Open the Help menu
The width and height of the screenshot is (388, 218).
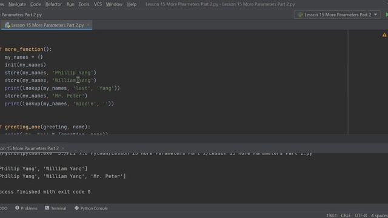pyautogui.click(x=132, y=4)
